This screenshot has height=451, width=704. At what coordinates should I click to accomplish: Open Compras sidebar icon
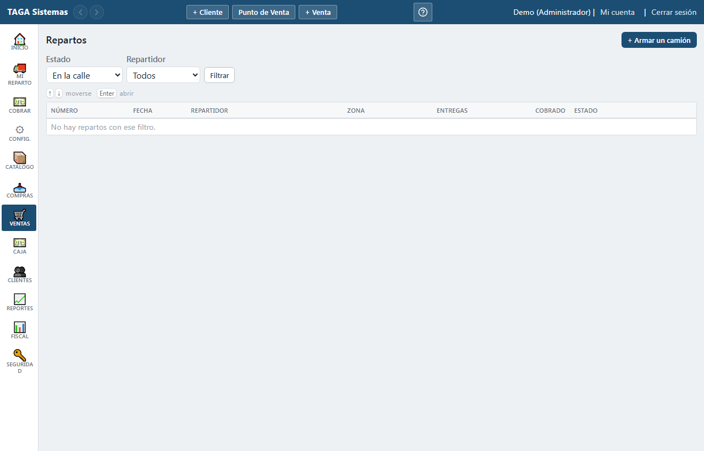coord(19,190)
